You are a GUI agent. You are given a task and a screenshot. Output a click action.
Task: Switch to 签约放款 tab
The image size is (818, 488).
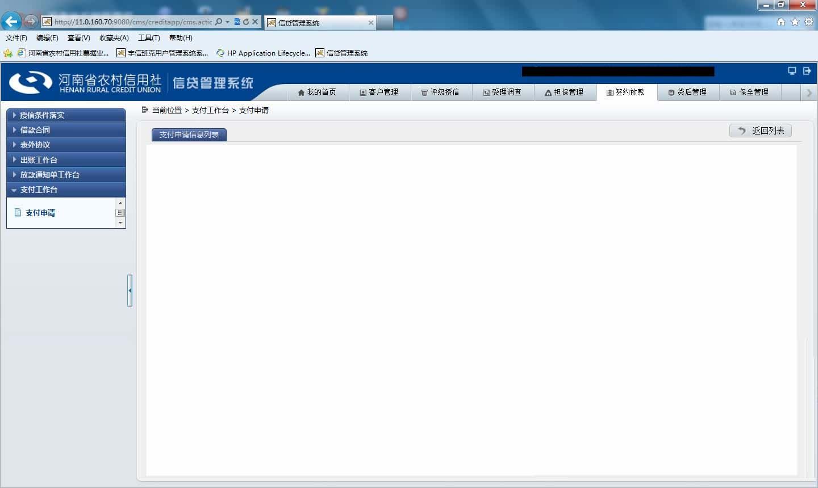click(x=627, y=92)
